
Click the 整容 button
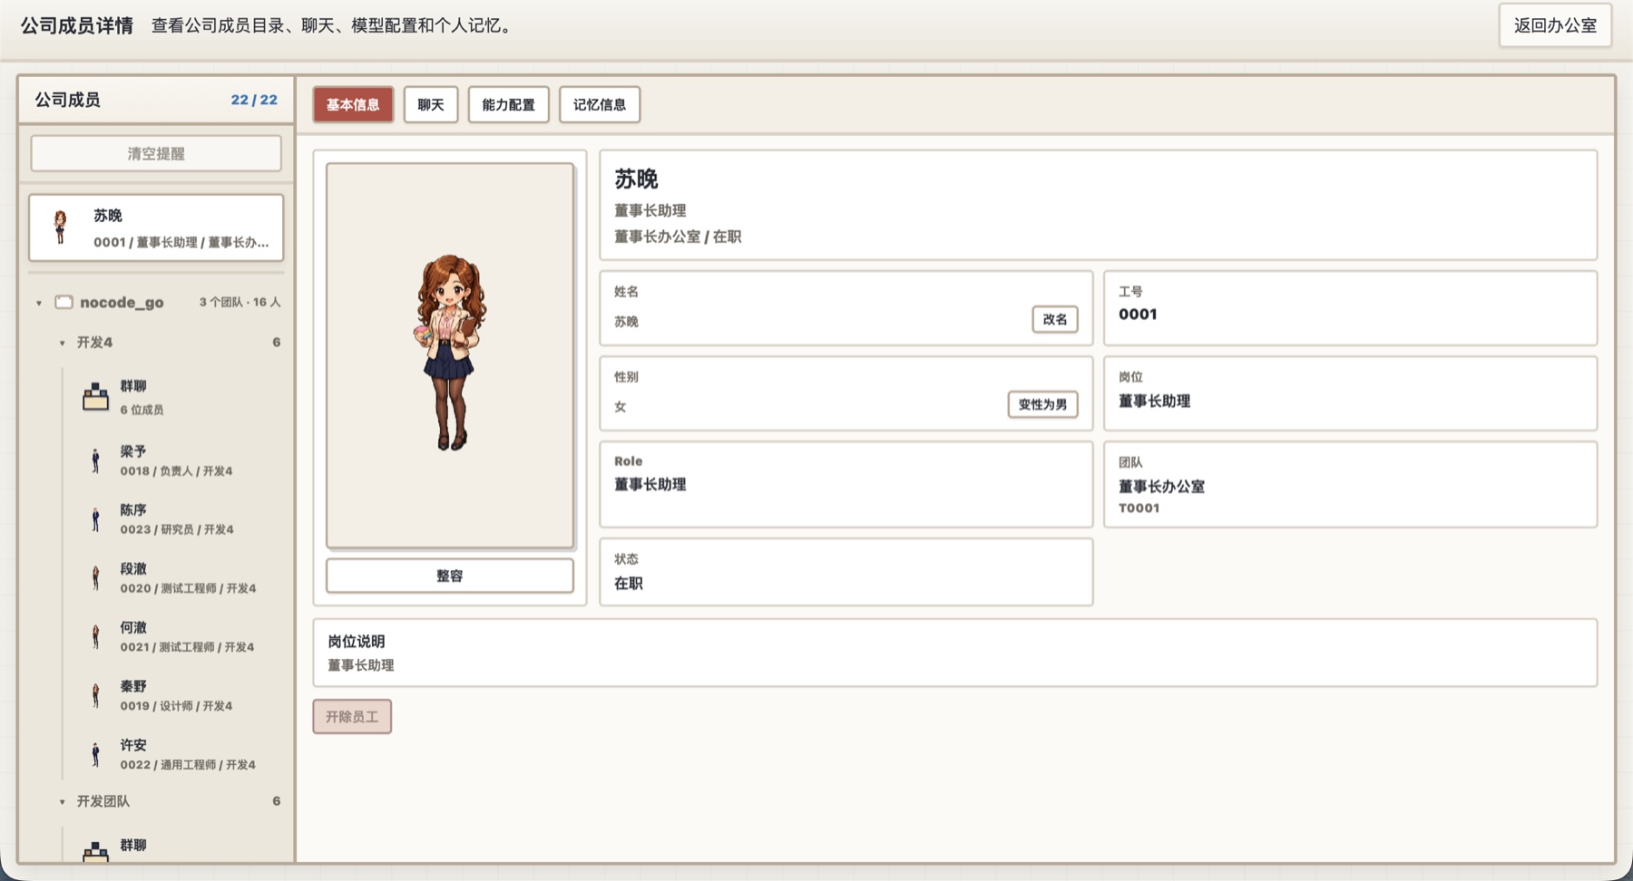pos(450,576)
